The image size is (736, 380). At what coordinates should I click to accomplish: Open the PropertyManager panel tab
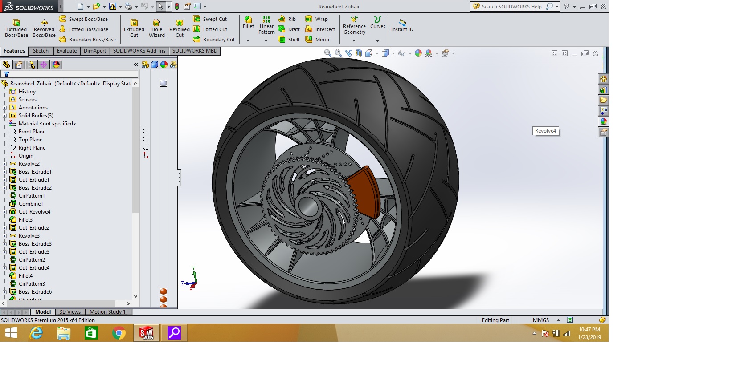coord(19,65)
